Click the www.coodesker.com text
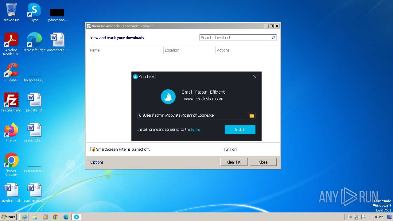 pos(204,99)
